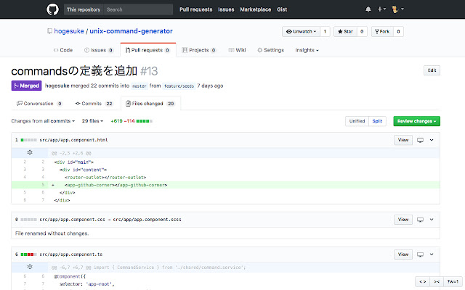The image size is (465, 290).
Task: Open unix-command-generator repository link
Action: pyautogui.click(x=131, y=31)
